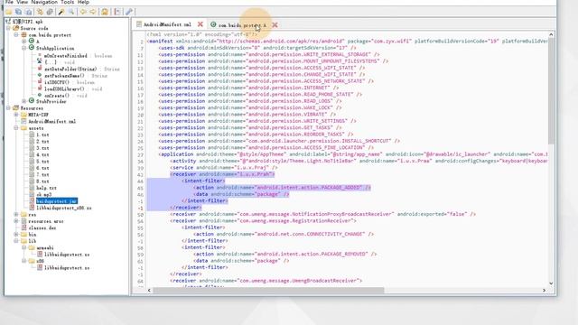Click the Open file toolbar icon
This screenshot has height=325, width=578.
(x=8, y=12)
